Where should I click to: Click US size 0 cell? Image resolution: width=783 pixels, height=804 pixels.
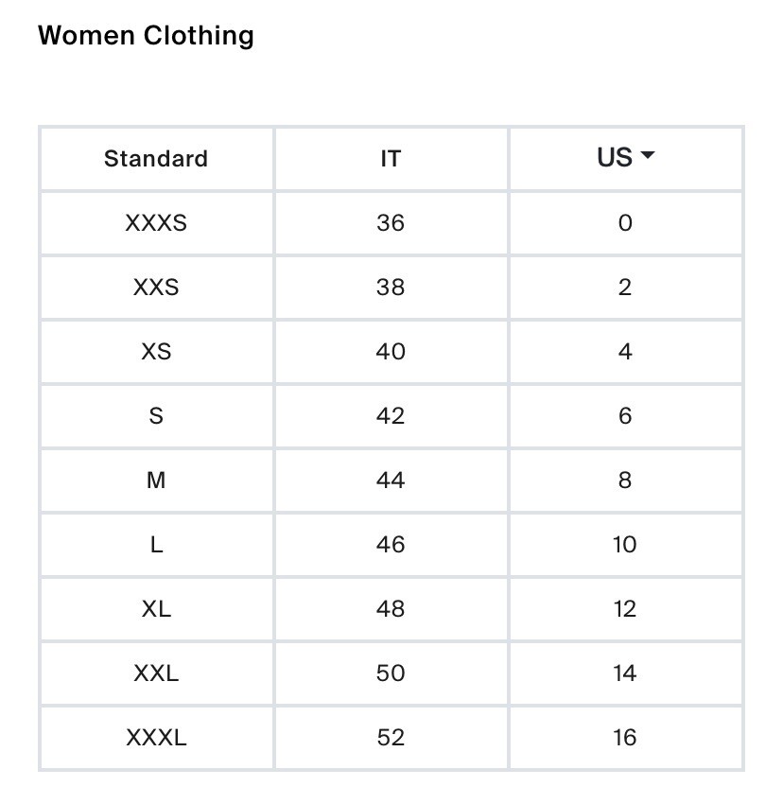click(626, 223)
